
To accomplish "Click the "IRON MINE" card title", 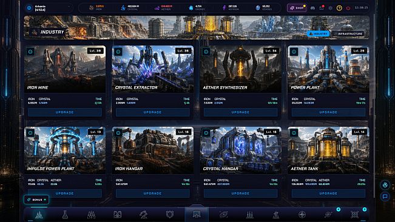I will (x=38, y=87).
